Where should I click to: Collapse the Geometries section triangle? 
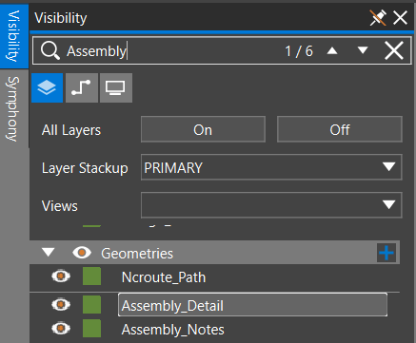pyautogui.click(x=49, y=253)
